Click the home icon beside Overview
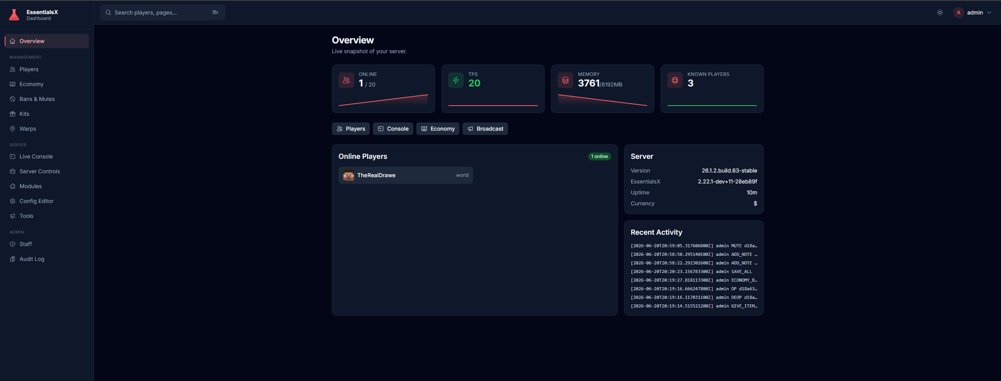This screenshot has height=381, width=1001. [13, 41]
